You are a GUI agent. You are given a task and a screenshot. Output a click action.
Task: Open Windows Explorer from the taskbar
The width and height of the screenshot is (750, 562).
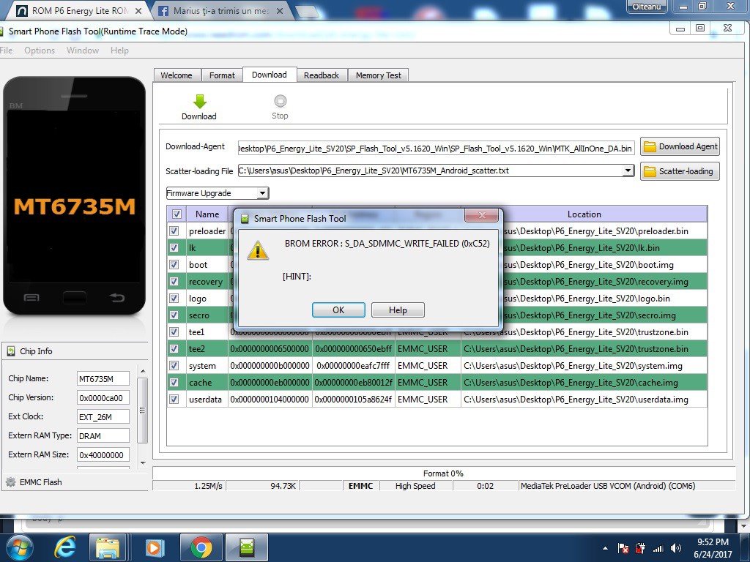click(108, 547)
